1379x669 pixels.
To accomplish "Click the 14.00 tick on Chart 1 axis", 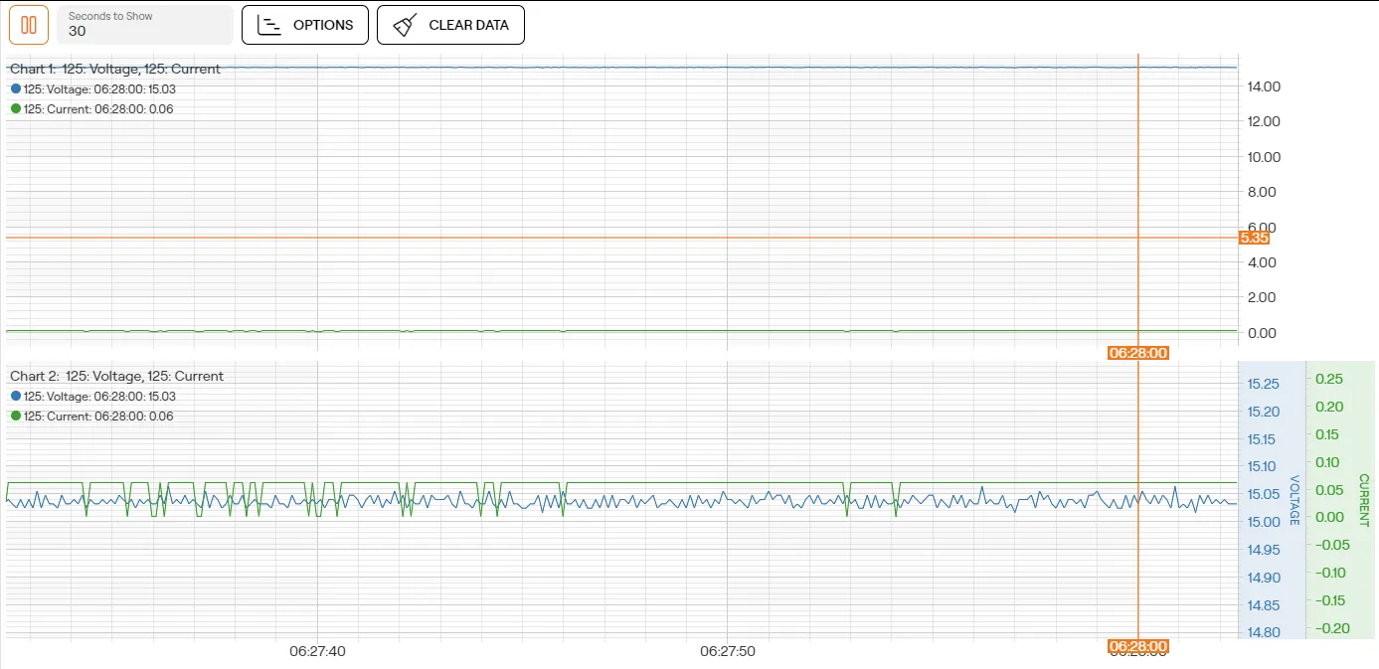I will pos(1264,86).
